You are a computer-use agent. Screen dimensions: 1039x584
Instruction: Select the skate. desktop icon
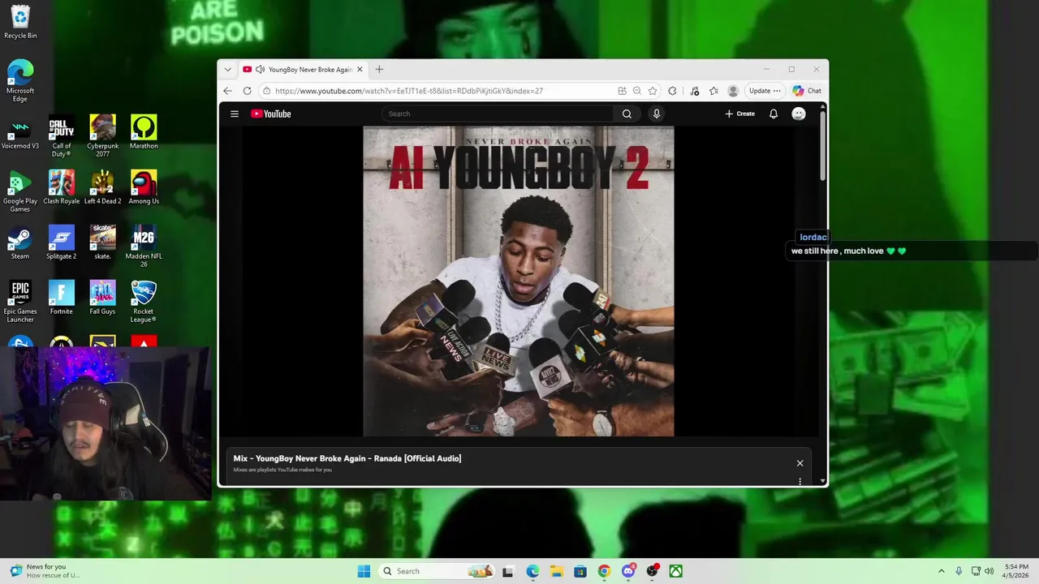point(103,243)
